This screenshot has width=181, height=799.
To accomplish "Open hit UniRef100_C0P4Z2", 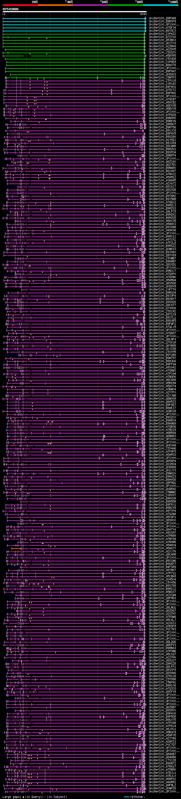I will (162, 34).
